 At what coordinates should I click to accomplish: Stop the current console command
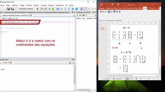click(70, 63)
